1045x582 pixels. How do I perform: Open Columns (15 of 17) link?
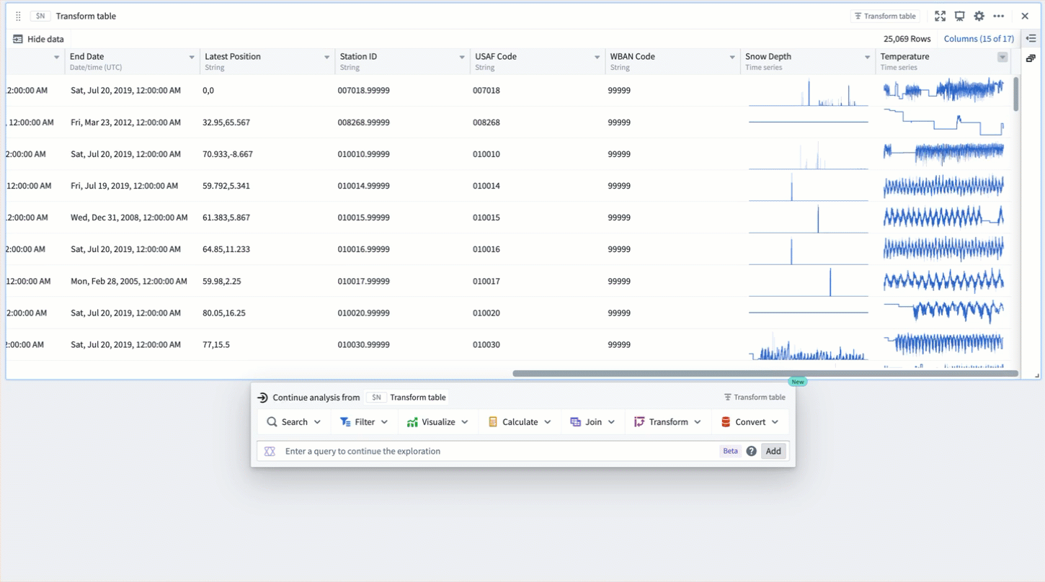978,39
